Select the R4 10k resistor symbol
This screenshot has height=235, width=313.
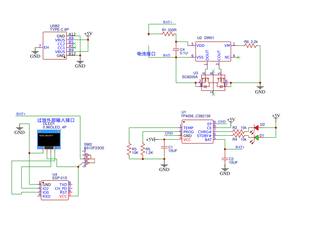pyautogui.click(x=239, y=135)
